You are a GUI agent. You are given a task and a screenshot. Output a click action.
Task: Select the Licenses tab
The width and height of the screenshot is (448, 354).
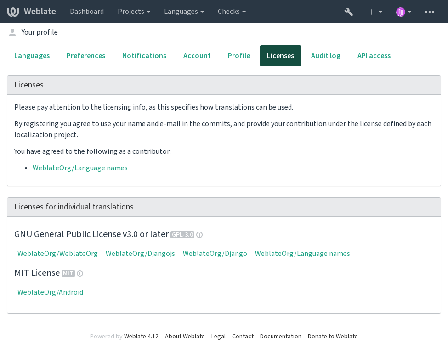(x=280, y=56)
